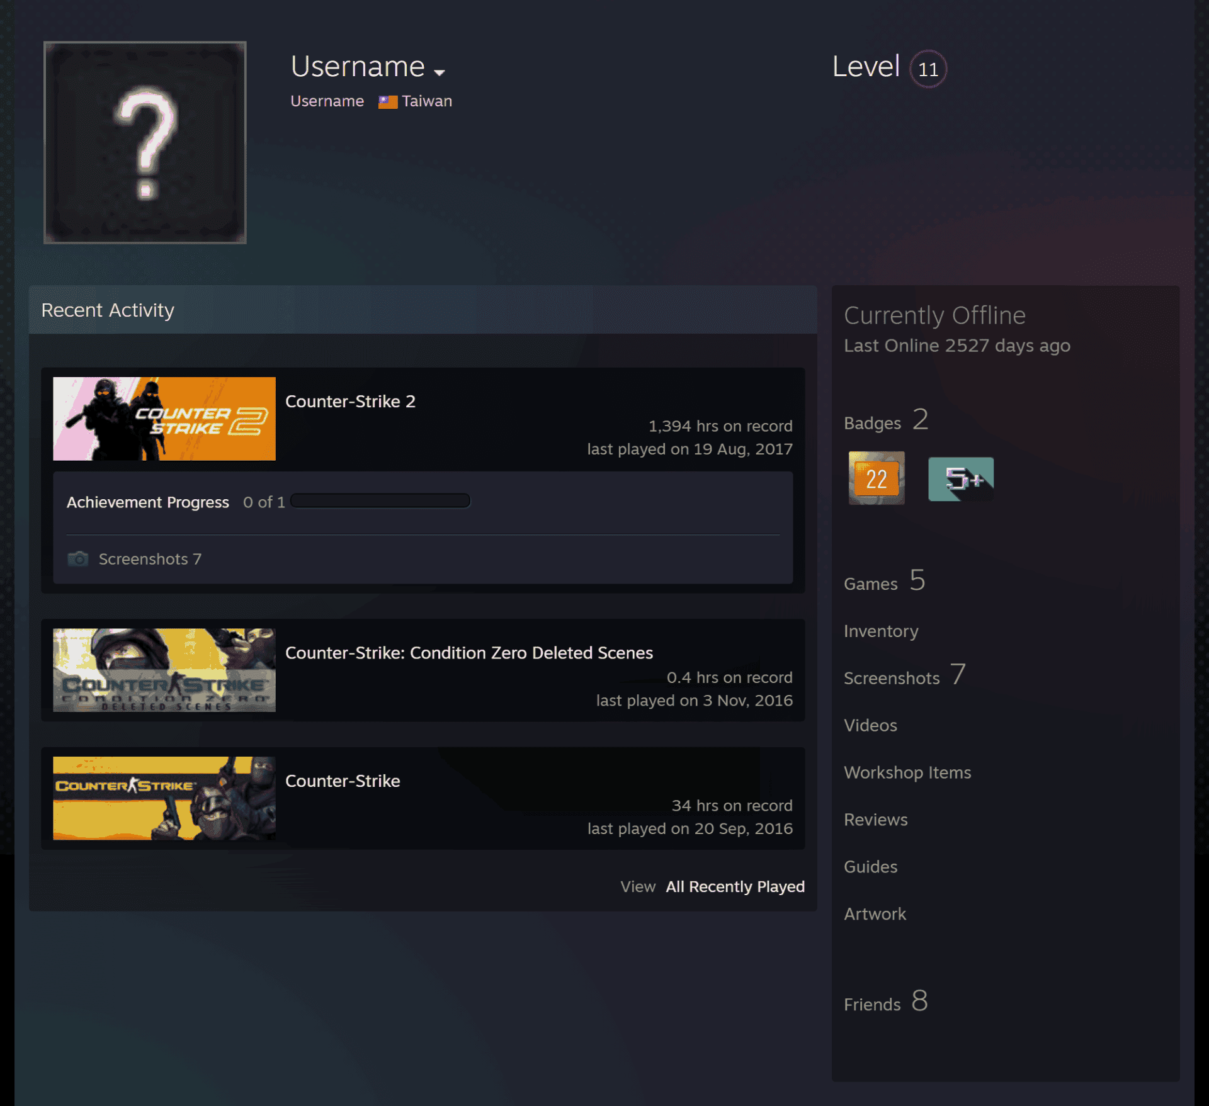Viewport: 1209px width, 1106px height.
Task: Open the Counter-Strike title link
Action: 343,781
